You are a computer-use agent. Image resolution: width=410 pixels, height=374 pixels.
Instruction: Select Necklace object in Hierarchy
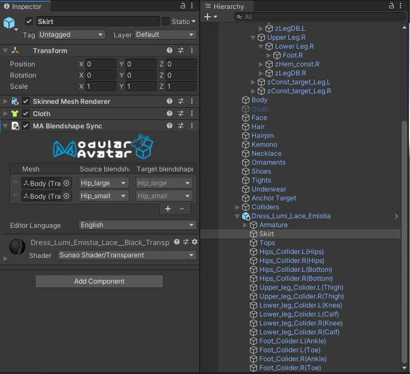click(x=267, y=154)
